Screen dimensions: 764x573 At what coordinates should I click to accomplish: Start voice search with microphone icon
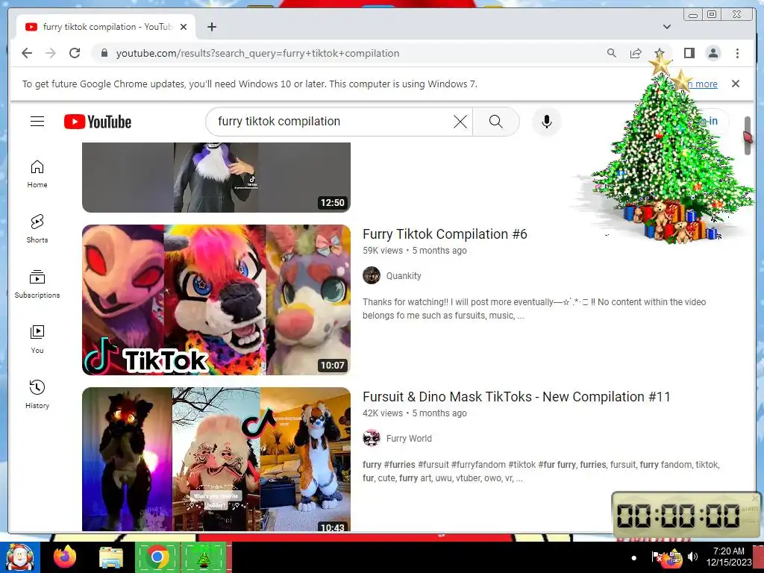[547, 122]
